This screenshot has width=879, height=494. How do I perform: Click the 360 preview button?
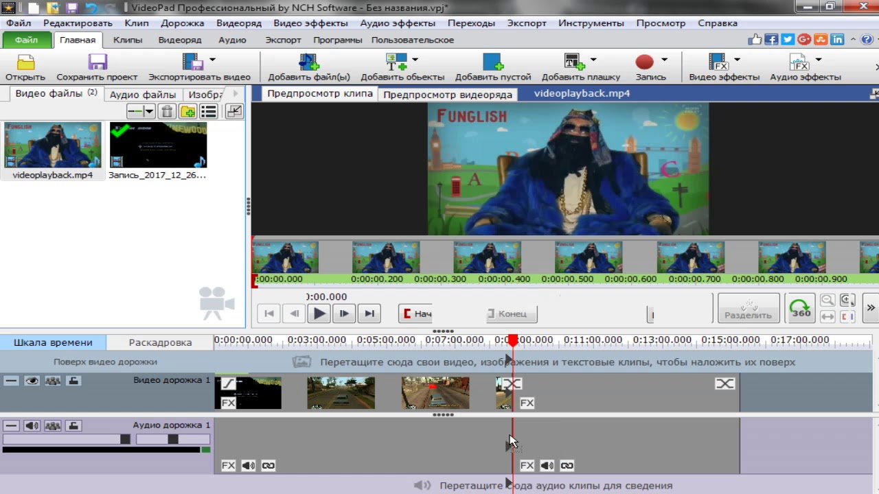tap(801, 309)
